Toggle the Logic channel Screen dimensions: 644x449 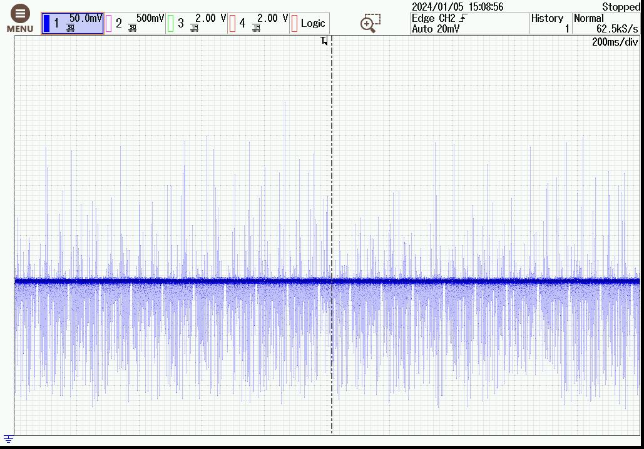click(310, 23)
